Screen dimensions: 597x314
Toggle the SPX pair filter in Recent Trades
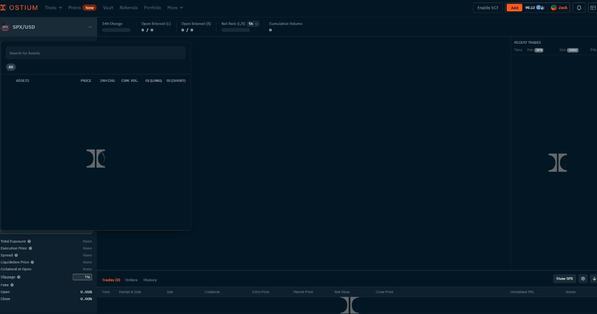click(x=539, y=50)
